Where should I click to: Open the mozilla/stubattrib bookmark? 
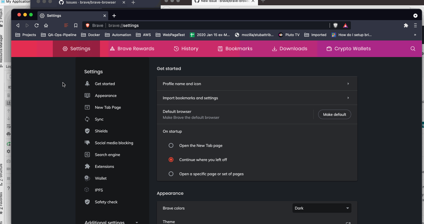[x=254, y=35]
